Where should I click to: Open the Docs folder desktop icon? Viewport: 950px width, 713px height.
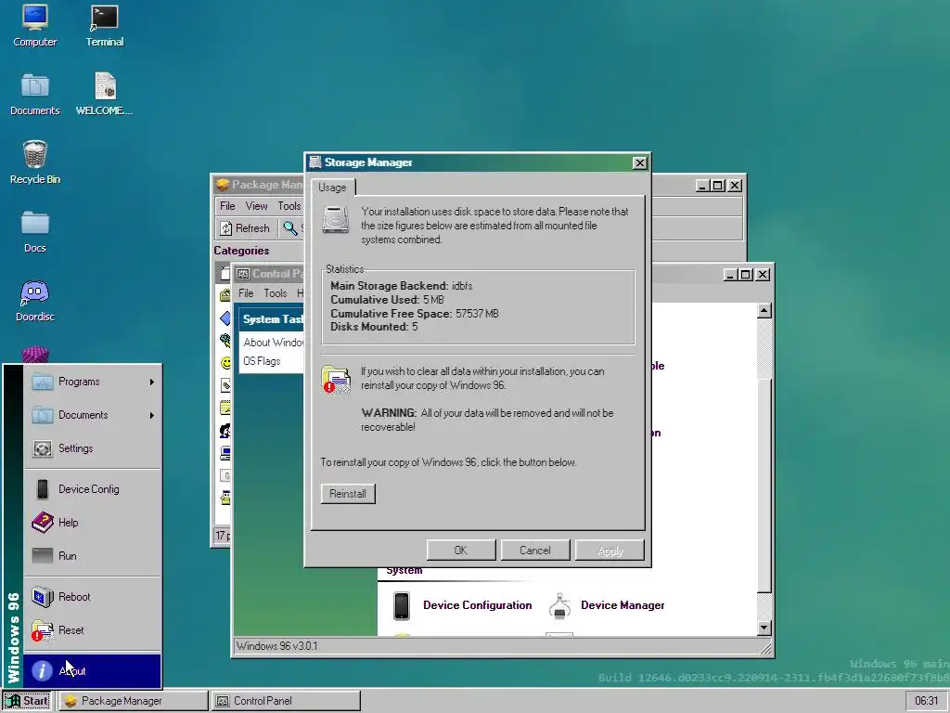click(x=35, y=231)
